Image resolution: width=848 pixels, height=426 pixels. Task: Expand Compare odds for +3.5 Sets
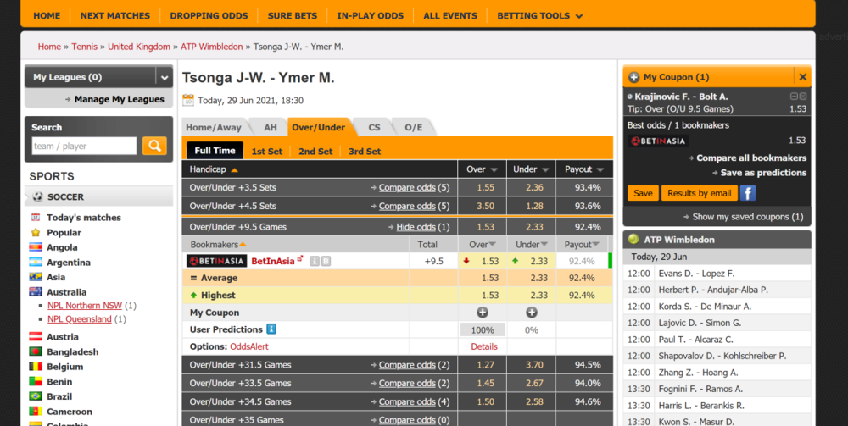[x=407, y=187]
